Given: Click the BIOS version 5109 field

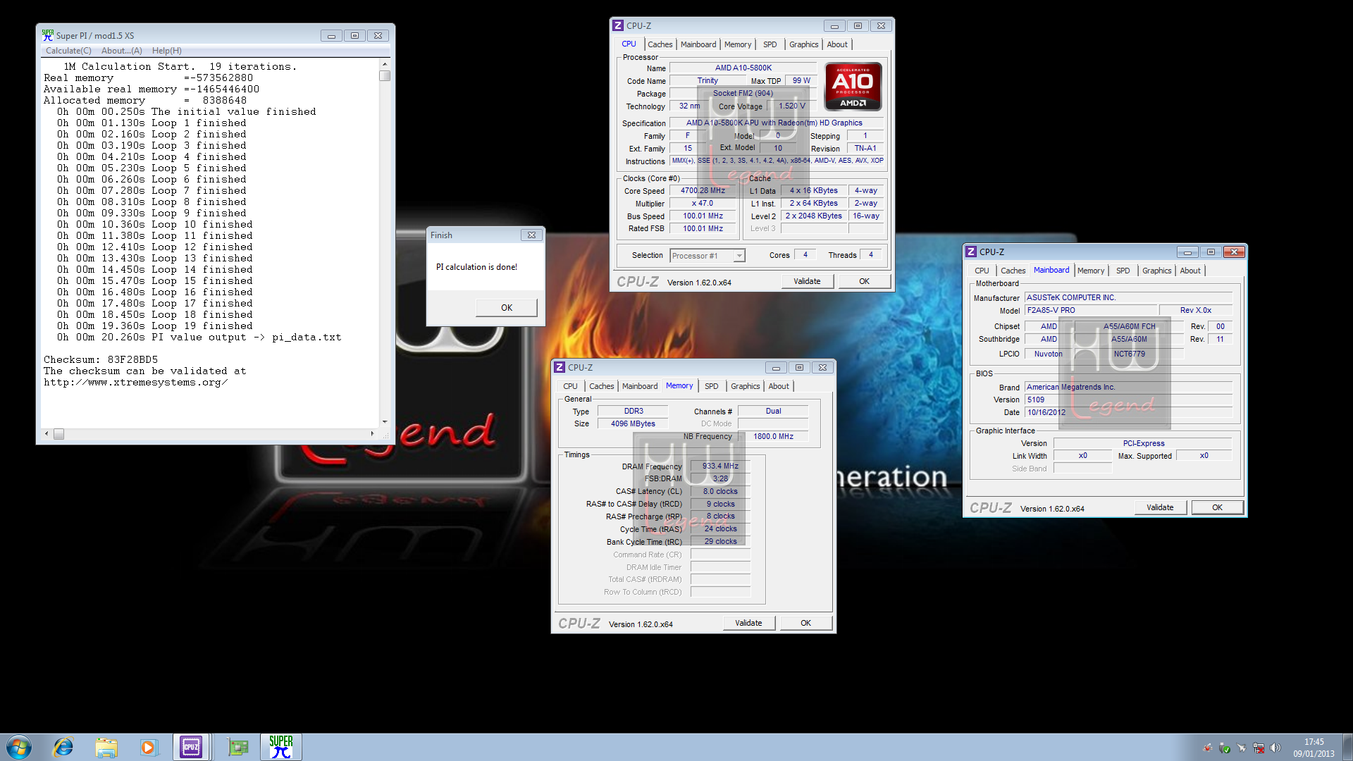Looking at the screenshot, I should tap(1128, 400).
